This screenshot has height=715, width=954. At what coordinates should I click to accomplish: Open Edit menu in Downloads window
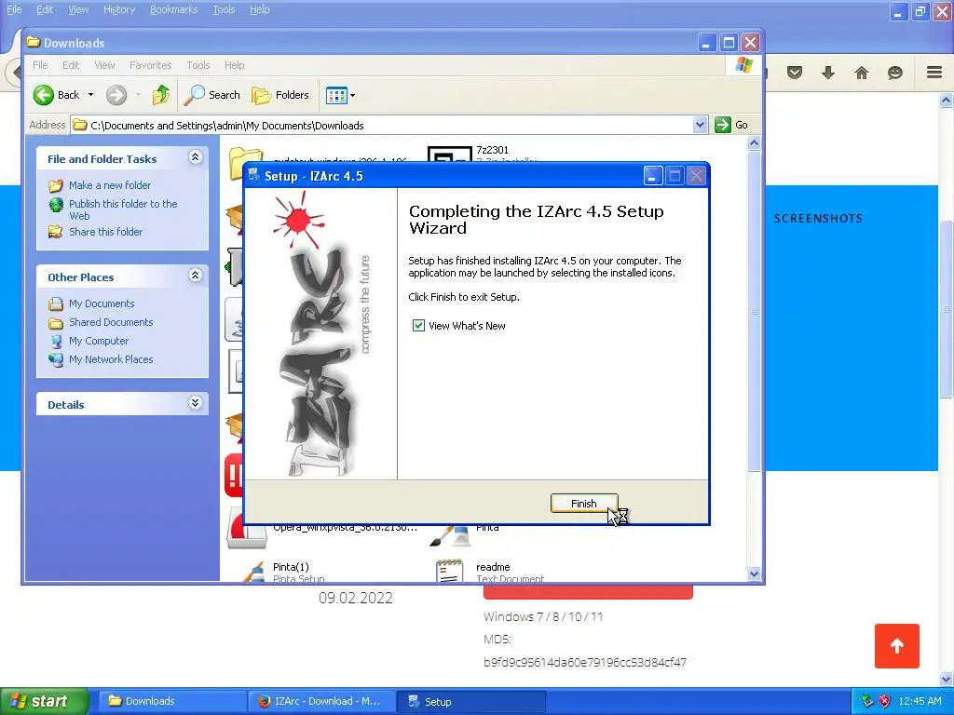point(71,65)
